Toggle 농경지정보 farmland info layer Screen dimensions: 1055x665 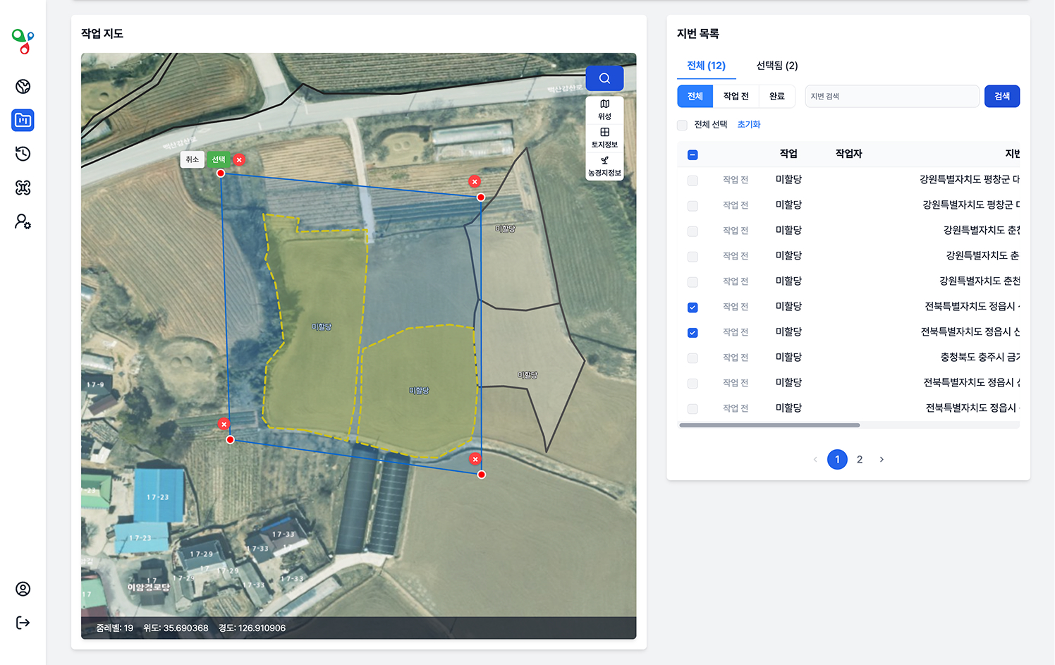(x=604, y=166)
